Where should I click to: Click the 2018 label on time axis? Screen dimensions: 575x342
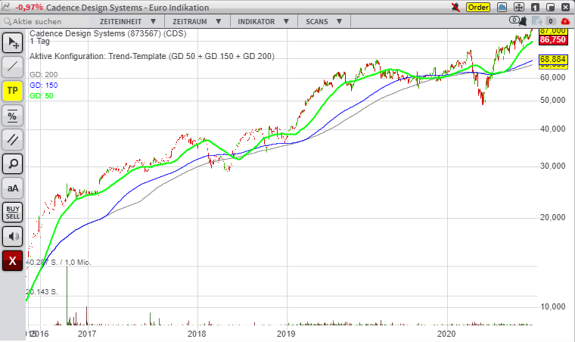tap(197, 334)
